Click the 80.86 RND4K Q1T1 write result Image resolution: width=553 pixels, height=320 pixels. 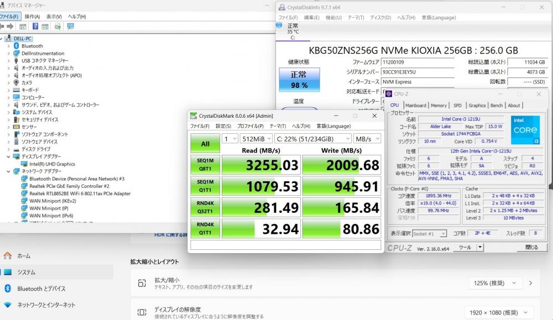(342, 228)
